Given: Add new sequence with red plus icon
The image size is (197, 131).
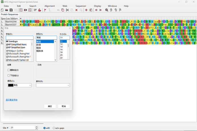Looking at the screenshot, I should click(86, 10).
